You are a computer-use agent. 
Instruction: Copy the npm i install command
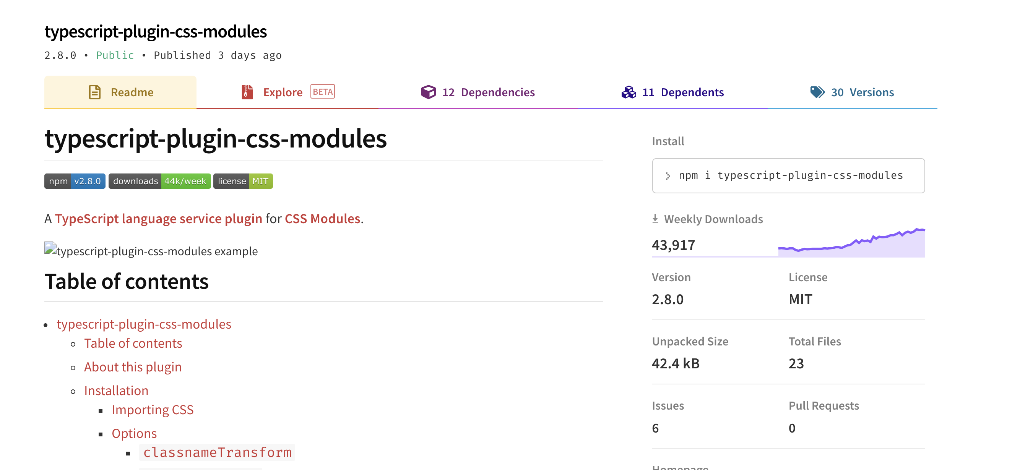click(790, 176)
